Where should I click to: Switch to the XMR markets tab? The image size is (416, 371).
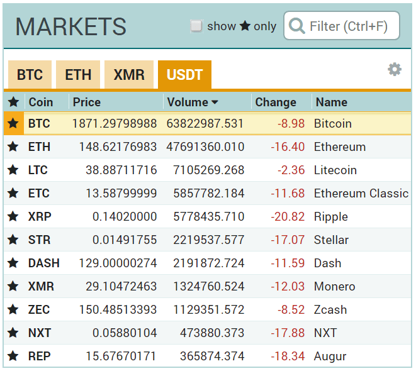click(x=129, y=75)
